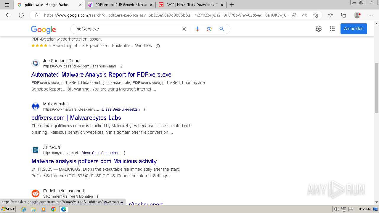Image resolution: width=379 pixels, height=213 pixels.
Task: Open a new browser tab
Action: [x=232, y=5]
